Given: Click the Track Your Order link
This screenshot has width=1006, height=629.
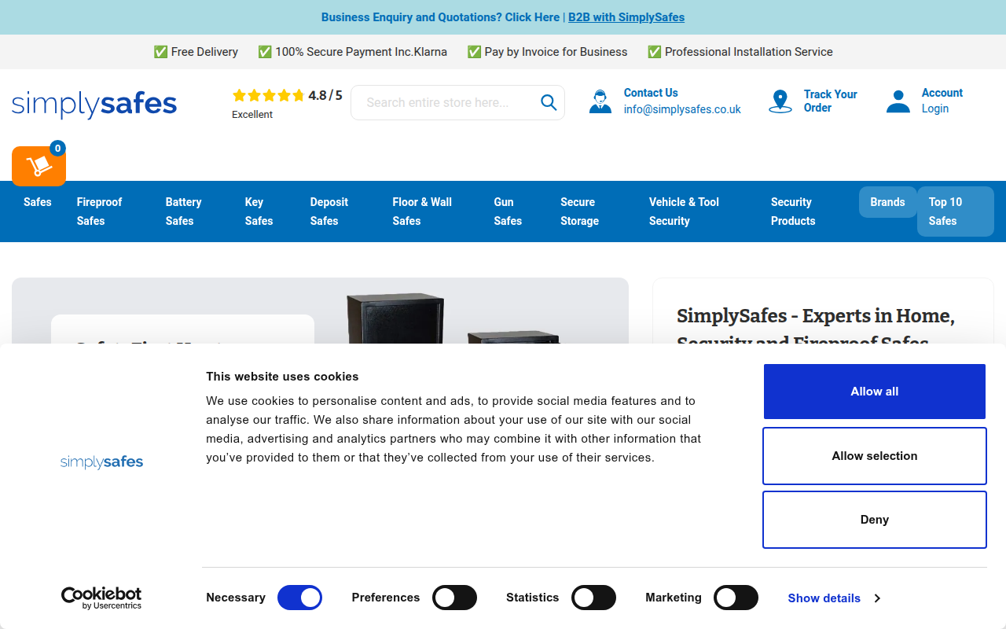Looking at the screenshot, I should click(831, 101).
